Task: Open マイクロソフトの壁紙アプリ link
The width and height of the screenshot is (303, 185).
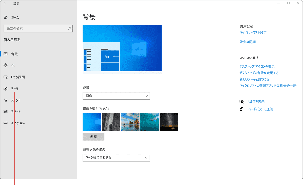Action: click(268, 86)
